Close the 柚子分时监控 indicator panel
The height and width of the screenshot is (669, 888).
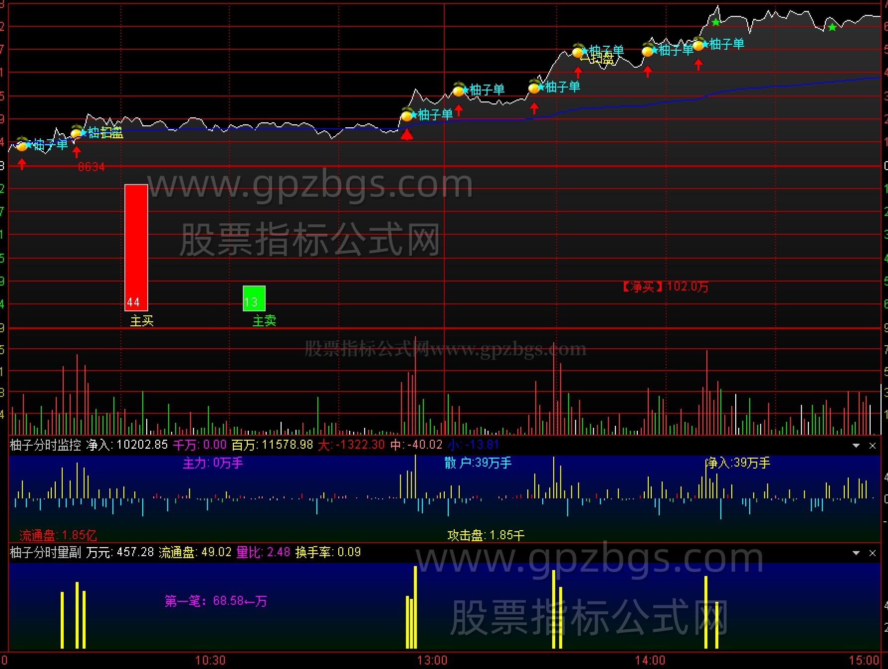(x=872, y=446)
